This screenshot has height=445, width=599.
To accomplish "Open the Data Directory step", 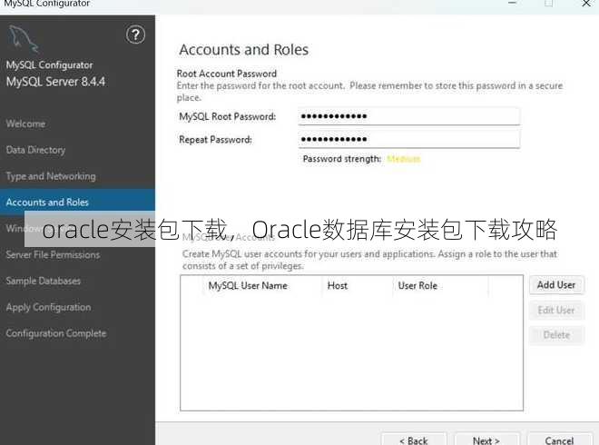I will coord(35,150).
